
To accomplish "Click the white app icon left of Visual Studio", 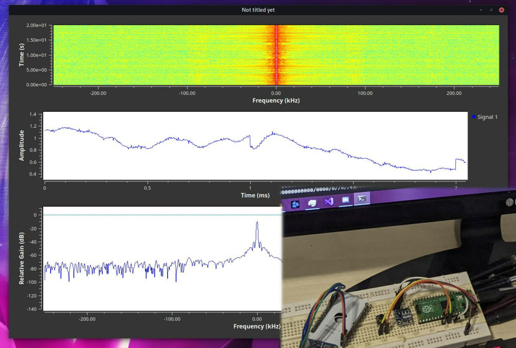I will pyautogui.click(x=313, y=202).
